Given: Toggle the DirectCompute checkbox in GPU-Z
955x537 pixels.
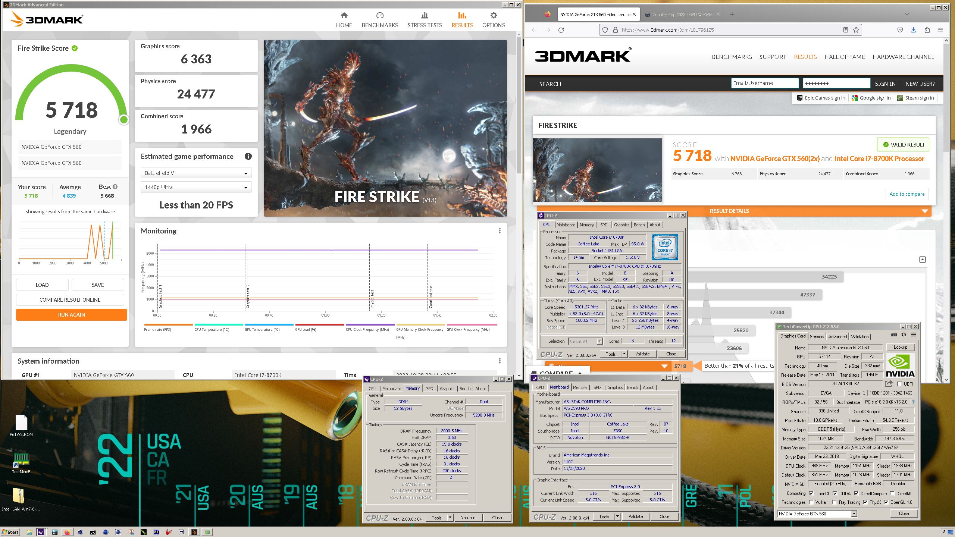Looking at the screenshot, I should [856, 493].
